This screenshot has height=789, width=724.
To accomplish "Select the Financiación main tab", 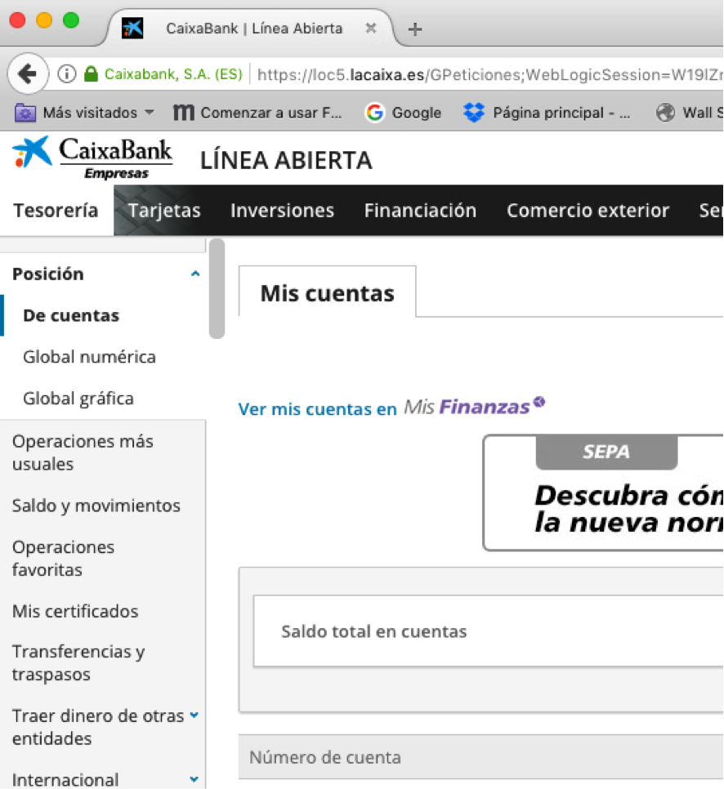I will point(420,211).
